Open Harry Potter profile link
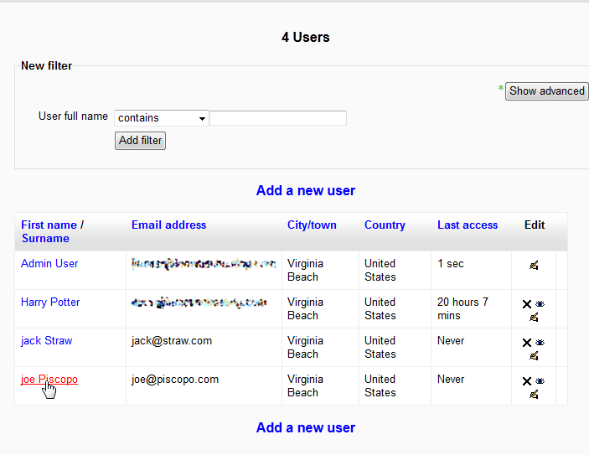This screenshot has width=589, height=455. [x=50, y=302]
